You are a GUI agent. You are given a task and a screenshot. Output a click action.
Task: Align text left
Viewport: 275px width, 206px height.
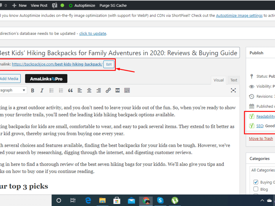point(80,90)
